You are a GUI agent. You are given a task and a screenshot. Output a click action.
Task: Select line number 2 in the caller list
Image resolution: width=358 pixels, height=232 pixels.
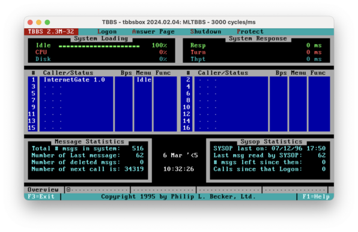[188, 80]
